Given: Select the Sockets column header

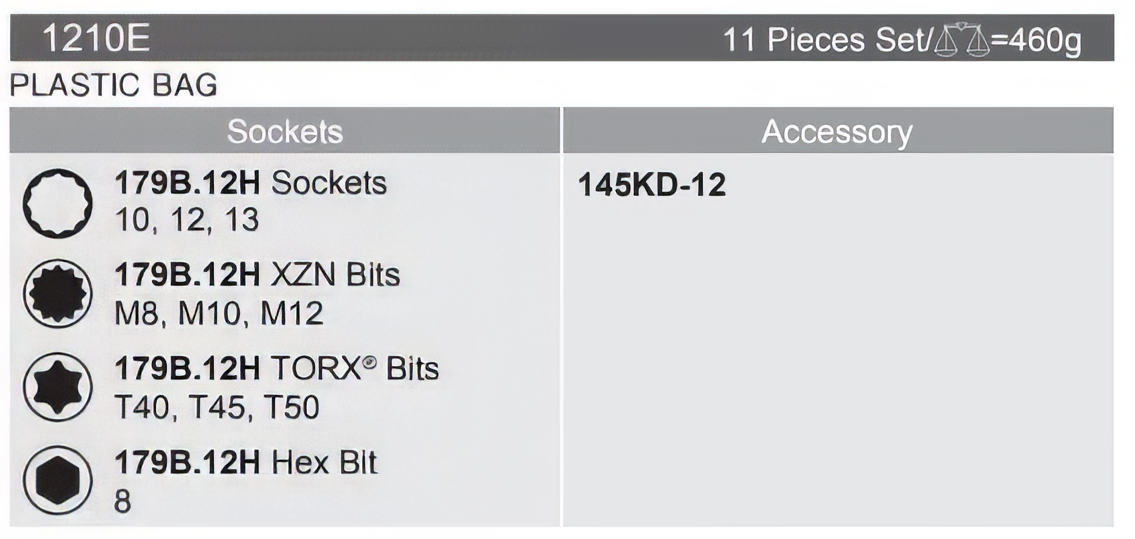Looking at the screenshot, I should point(285,132).
